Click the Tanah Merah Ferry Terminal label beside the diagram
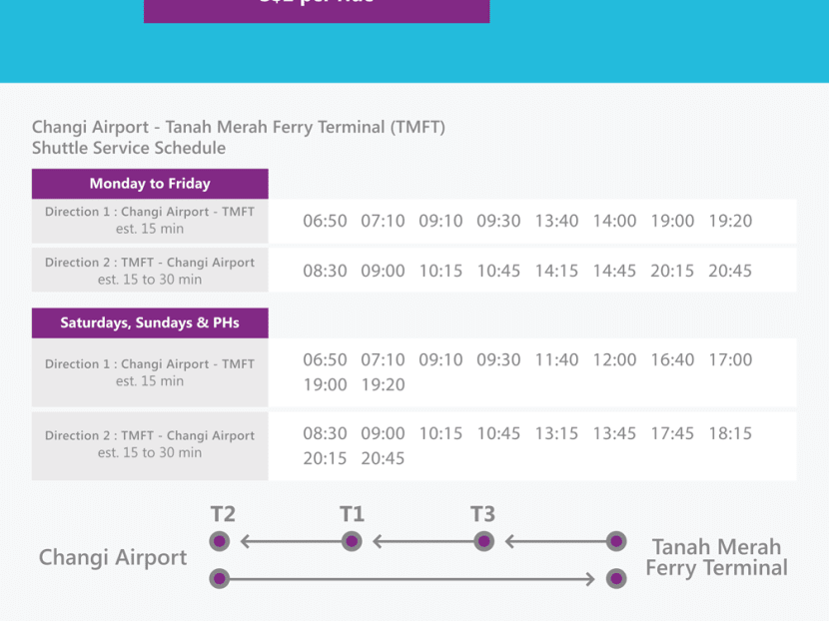 pyautogui.click(x=716, y=558)
